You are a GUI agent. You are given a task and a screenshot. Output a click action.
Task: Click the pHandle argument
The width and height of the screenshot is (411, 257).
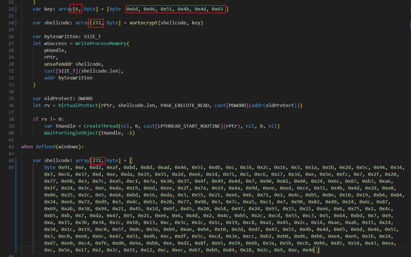[x=54, y=50]
